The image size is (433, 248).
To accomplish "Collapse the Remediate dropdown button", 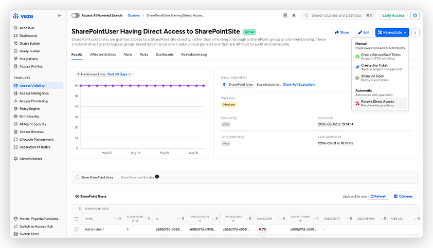I will [x=392, y=32].
